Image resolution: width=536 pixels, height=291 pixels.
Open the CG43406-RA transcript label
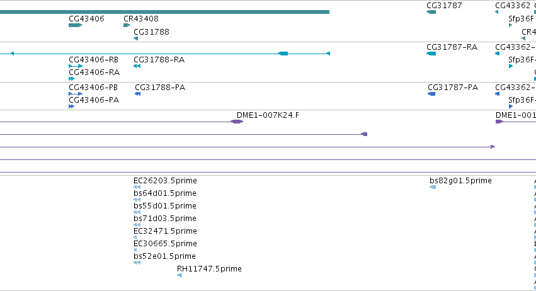tap(94, 72)
